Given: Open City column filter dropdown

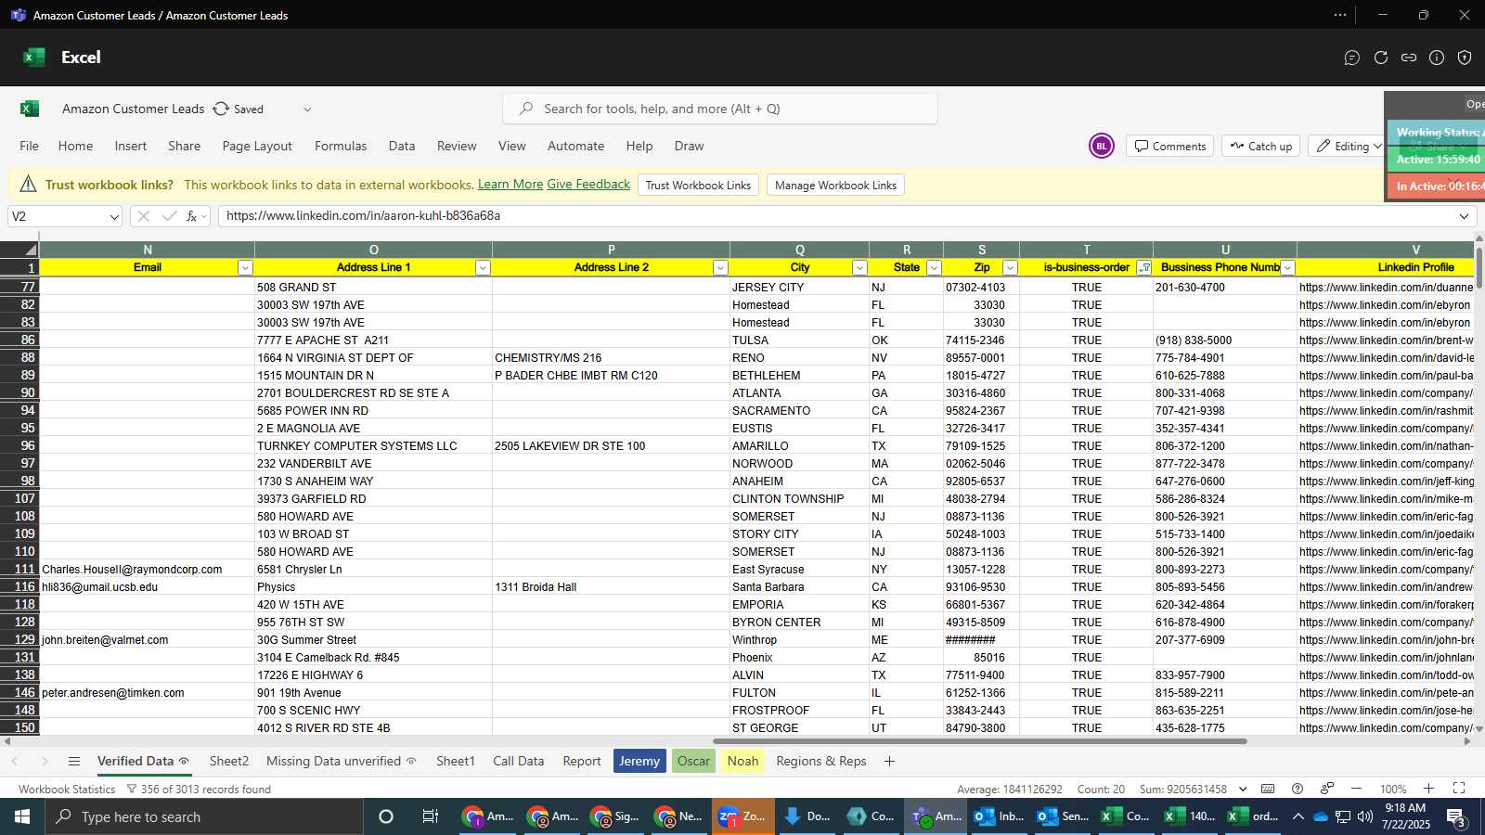Looking at the screenshot, I should [859, 267].
